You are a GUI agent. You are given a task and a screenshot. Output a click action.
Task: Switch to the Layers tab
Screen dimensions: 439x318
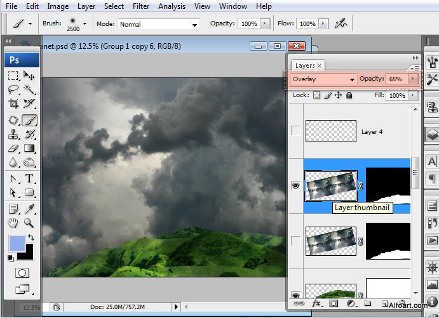click(x=305, y=65)
